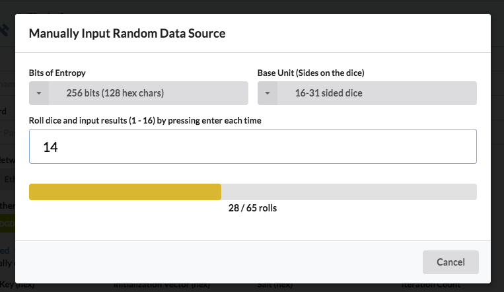Open the Bits of Entropy dropdown arrow

[39, 93]
